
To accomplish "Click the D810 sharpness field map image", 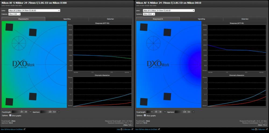I will [169, 64].
